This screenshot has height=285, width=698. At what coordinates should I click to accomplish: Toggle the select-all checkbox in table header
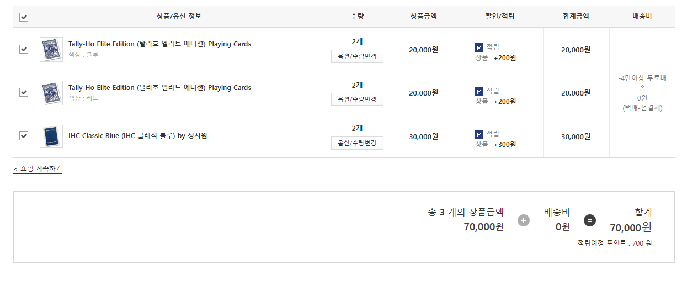pos(24,17)
